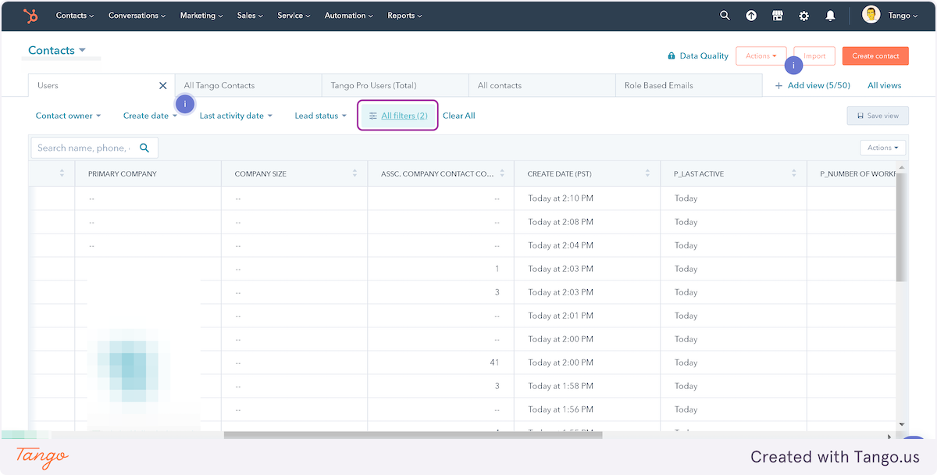Click Create contact button
Viewport: 937px width, 475px height.
[875, 56]
